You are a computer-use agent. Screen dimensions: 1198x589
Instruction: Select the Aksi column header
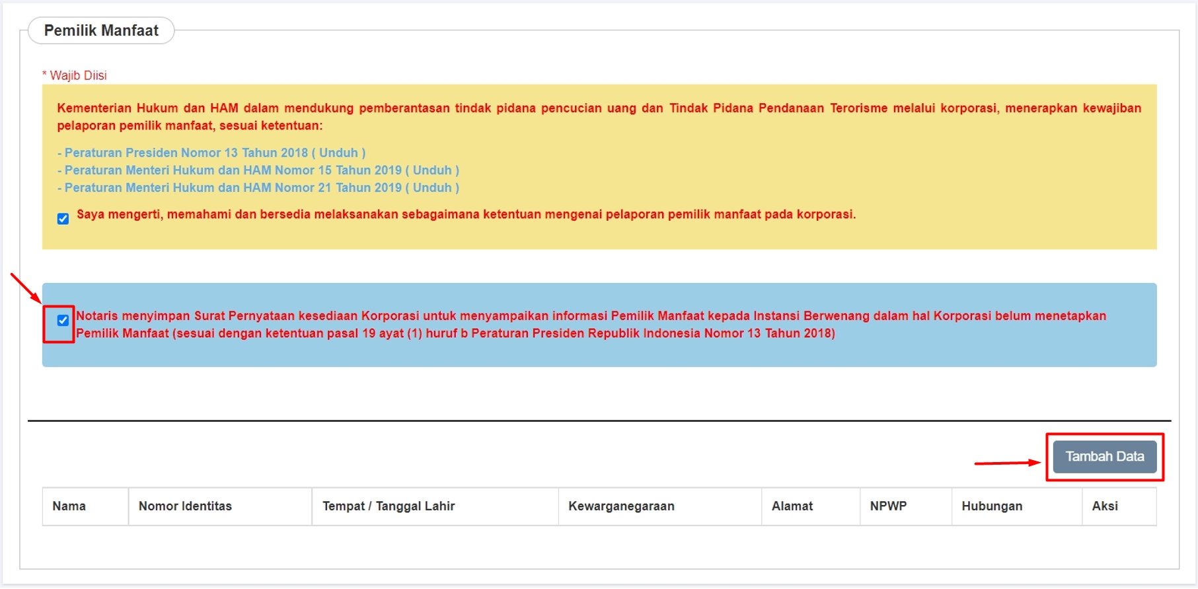[1105, 506]
